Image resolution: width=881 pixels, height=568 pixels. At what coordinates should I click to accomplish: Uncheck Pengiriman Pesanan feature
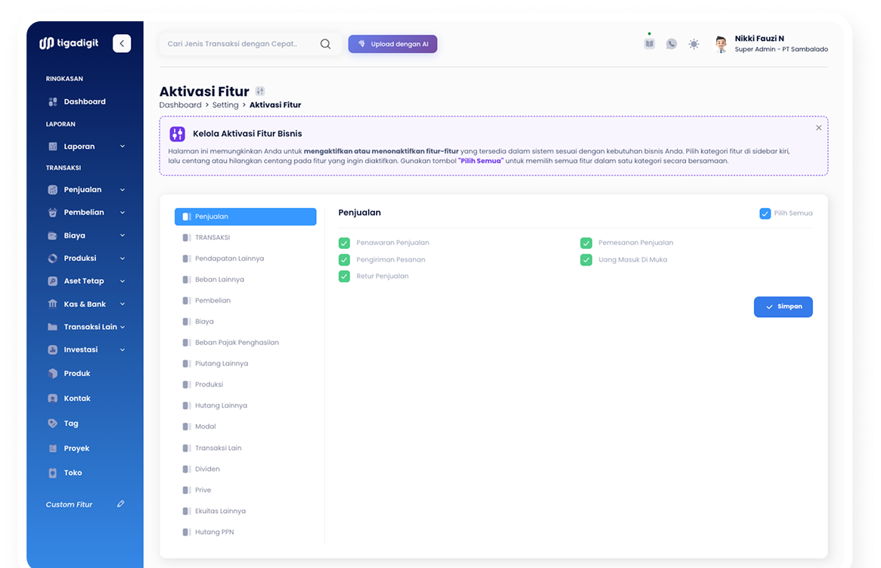coord(344,259)
